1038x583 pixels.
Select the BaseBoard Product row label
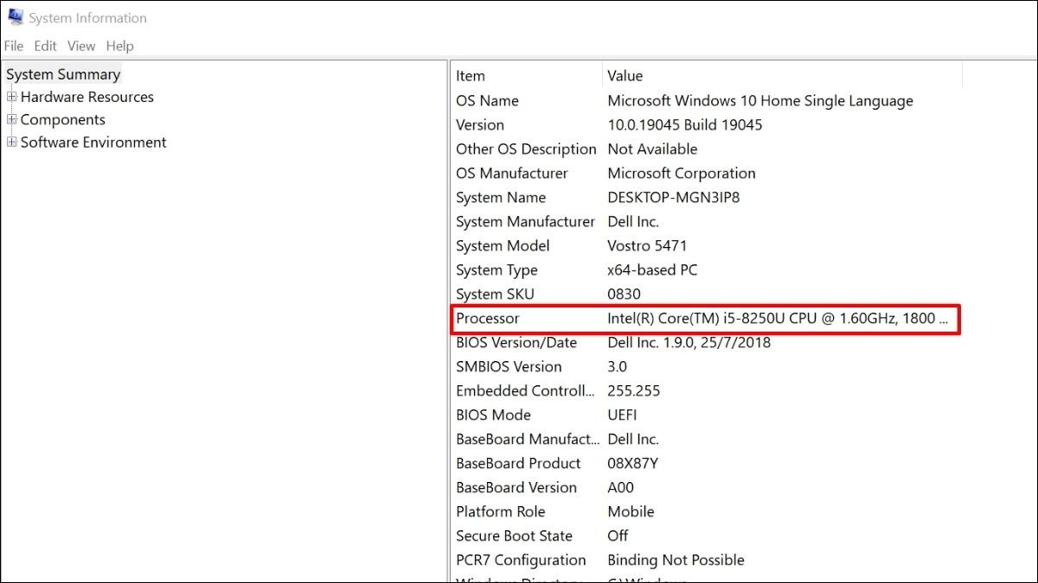[518, 464]
